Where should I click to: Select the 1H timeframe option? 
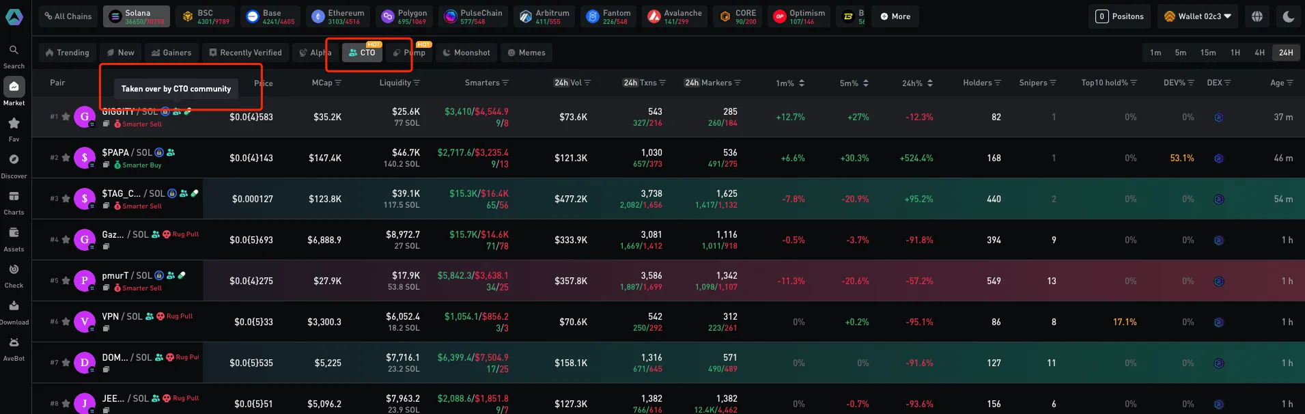click(x=1235, y=53)
